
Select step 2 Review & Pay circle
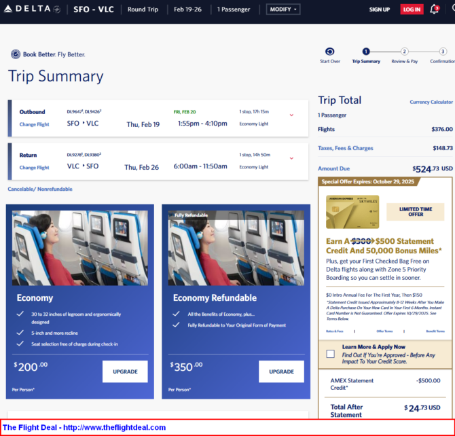(404, 52)
